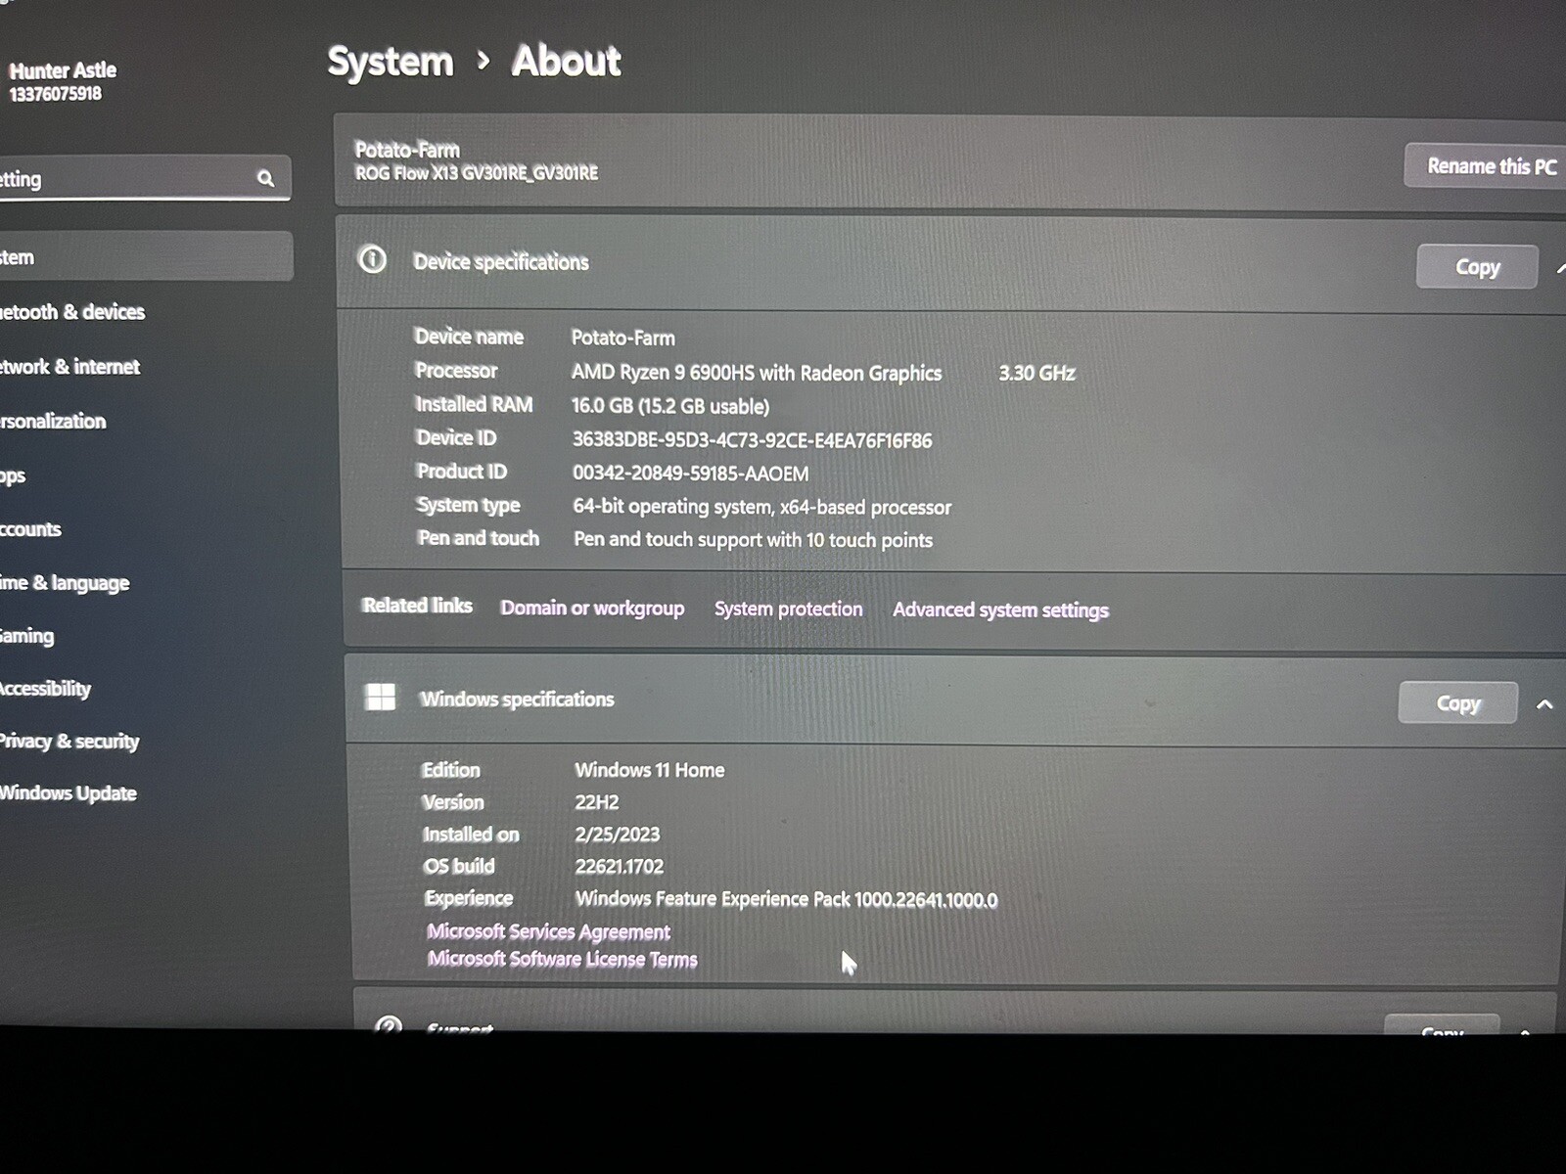The width and height of the screenshot is (1566, 1174).
Task: Open Gaming settings in sidebar
Action: pos(26,636)
